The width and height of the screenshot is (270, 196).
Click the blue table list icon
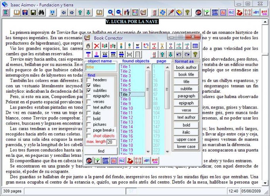point(195,46)
